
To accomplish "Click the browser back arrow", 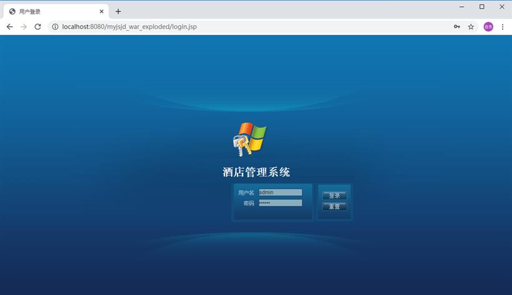I will tap(9, 27).
